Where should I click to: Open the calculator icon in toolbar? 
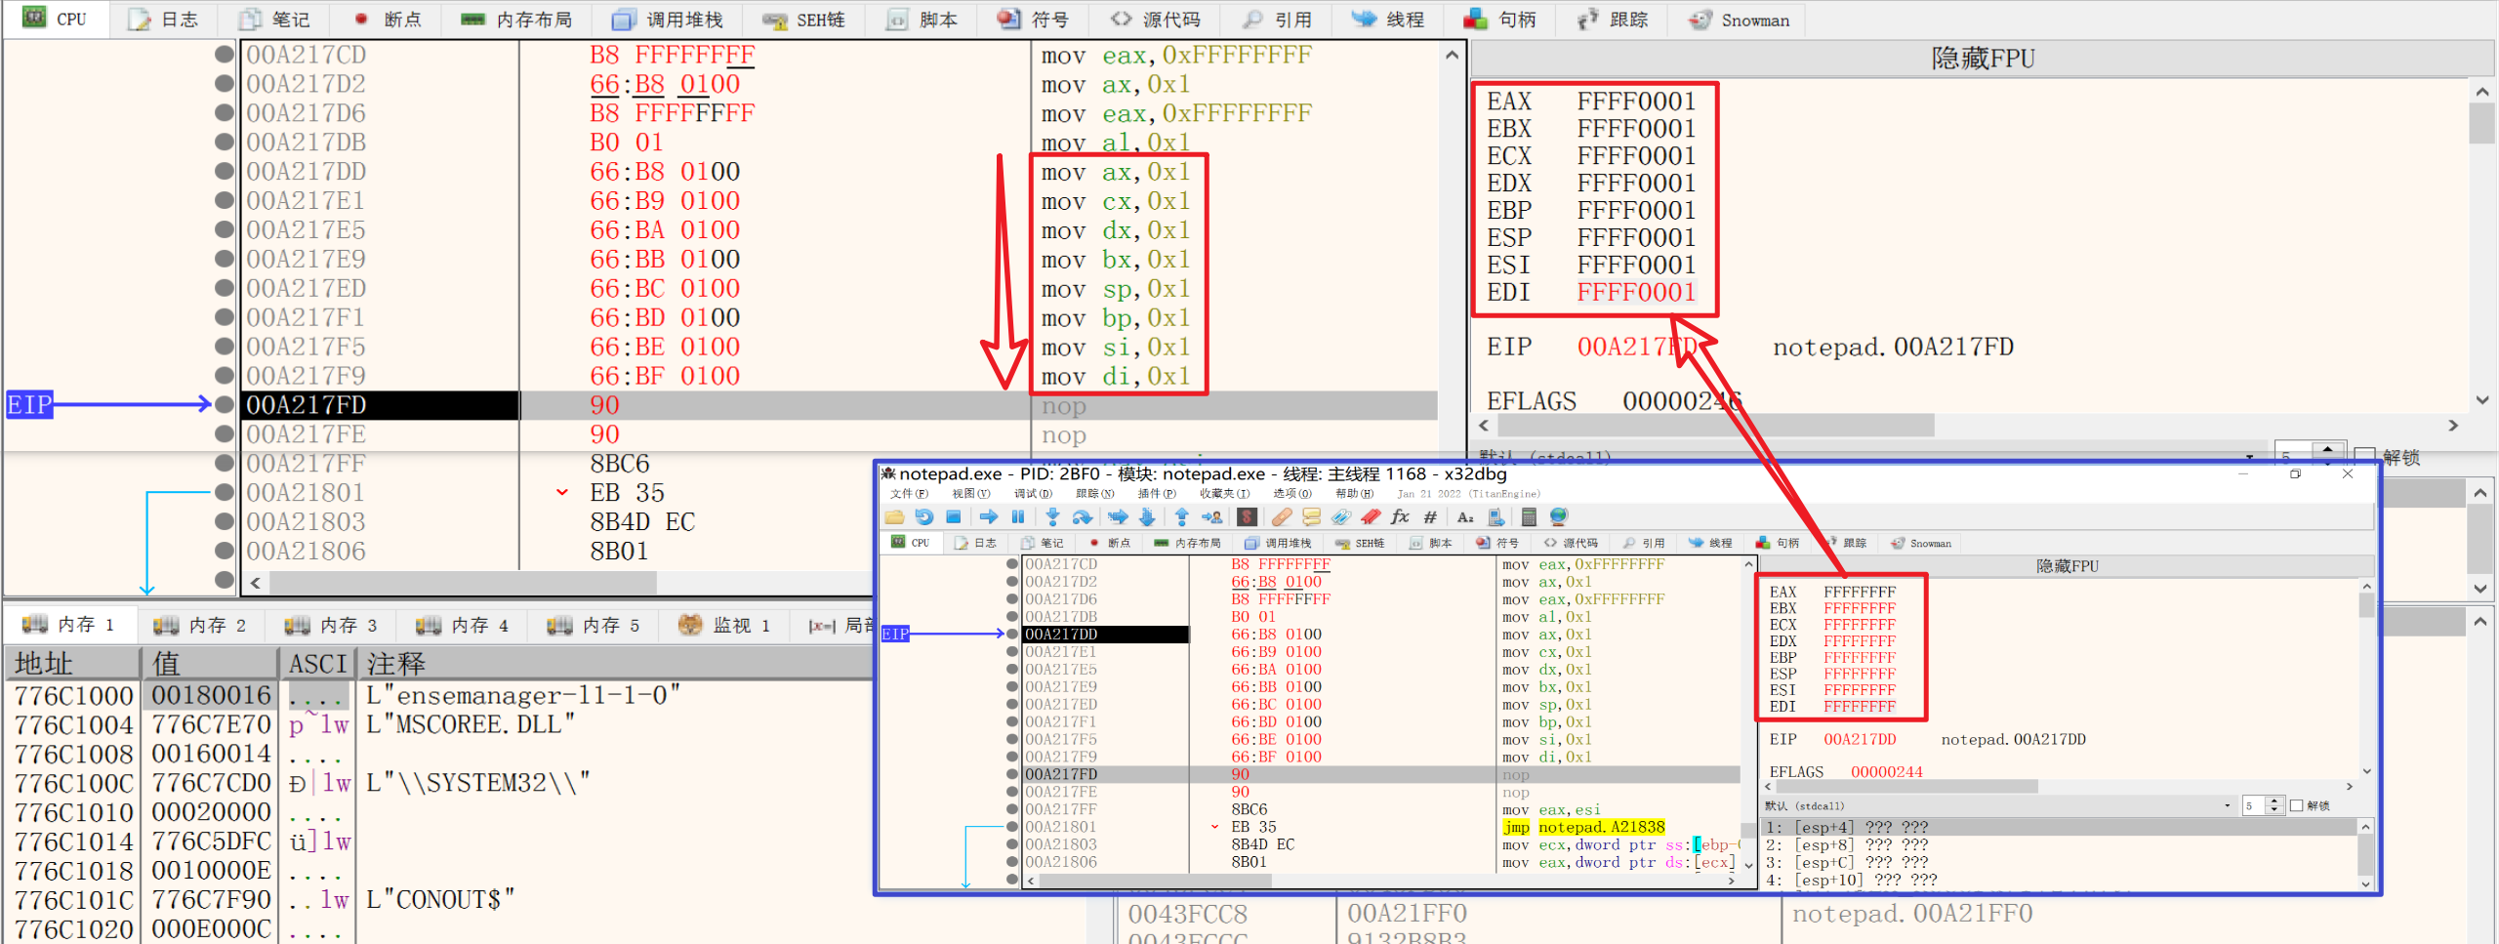1529,517
